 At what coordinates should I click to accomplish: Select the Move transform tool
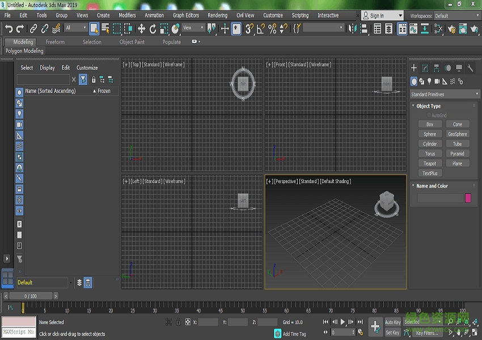(x=141, y=28)
